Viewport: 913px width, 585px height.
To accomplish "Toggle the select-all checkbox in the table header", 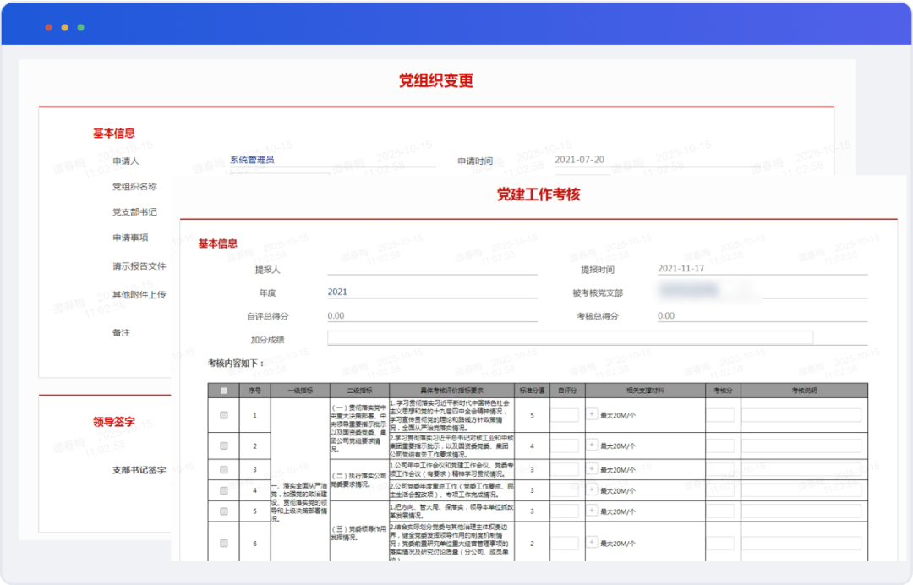I will point(224,391).
